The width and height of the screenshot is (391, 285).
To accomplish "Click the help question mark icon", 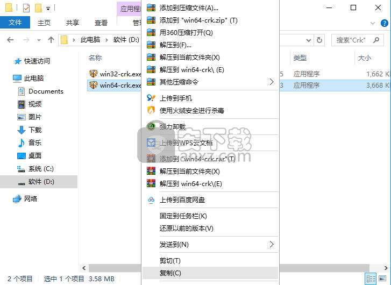I will coord(384,23).
